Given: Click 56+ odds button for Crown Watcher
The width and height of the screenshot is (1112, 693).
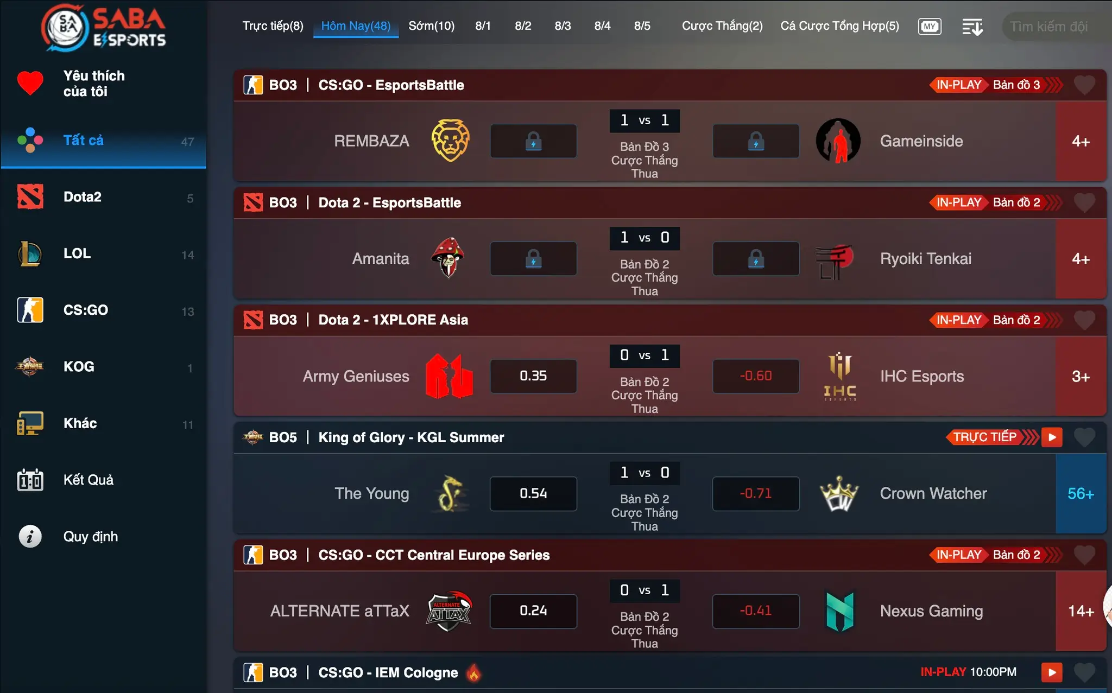Looking at the screenshot, I should click(x=1078, y=493).
